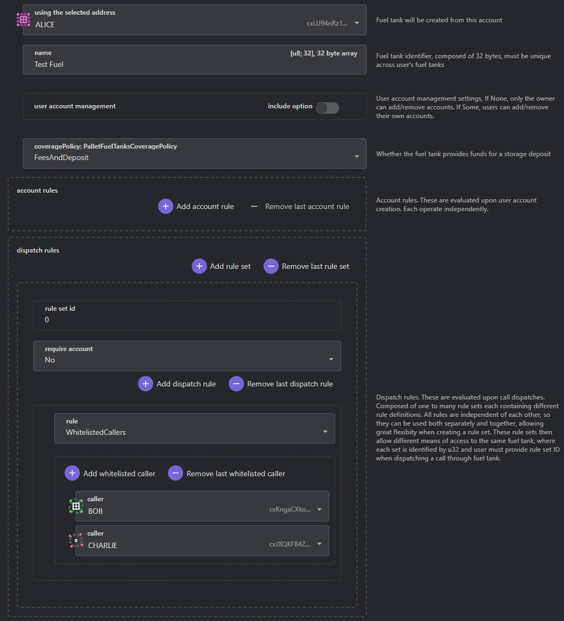Screen dimensions: 564x621
Task: Open the selected address ALICE dropdown
Action: point(195,20)
